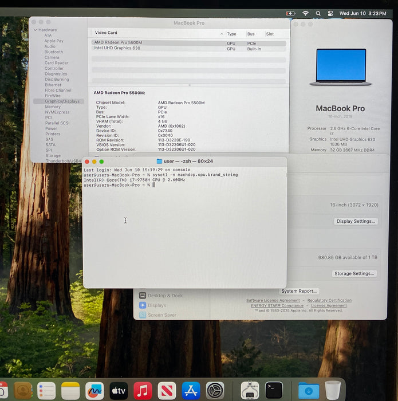The height and width of the screenshot is (401, 398).
Task: Select Power in the Hardware sidebar
Action: 51,129
